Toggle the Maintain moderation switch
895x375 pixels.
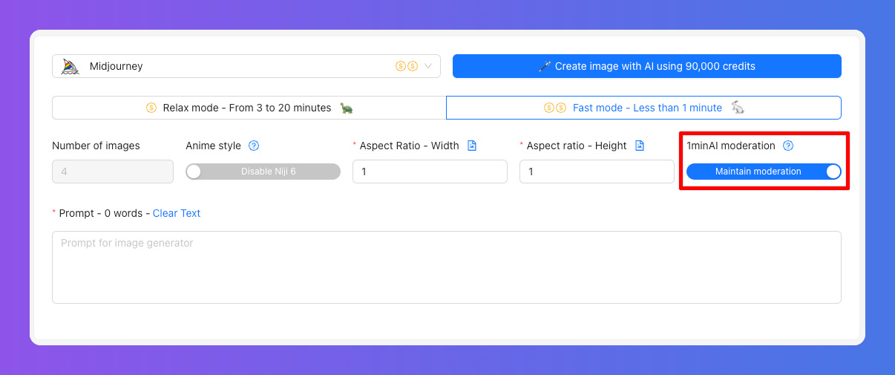(764, 172)
